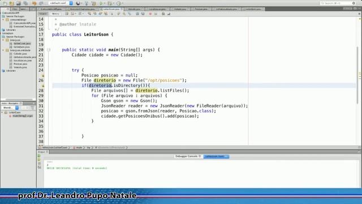362x204 pixels.
Task: Click the orange Undo arrow icon
Action: (x=35, y=3)
